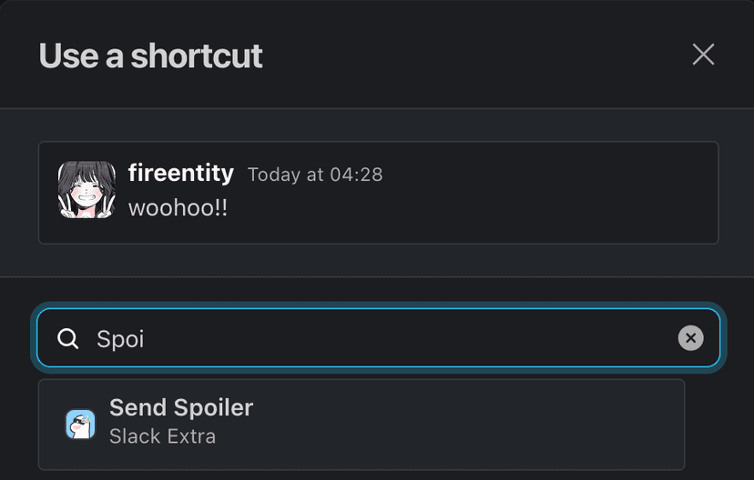Click blank area right of the timestamp
The width and height of the screenshot is (754, 480).
546,175
